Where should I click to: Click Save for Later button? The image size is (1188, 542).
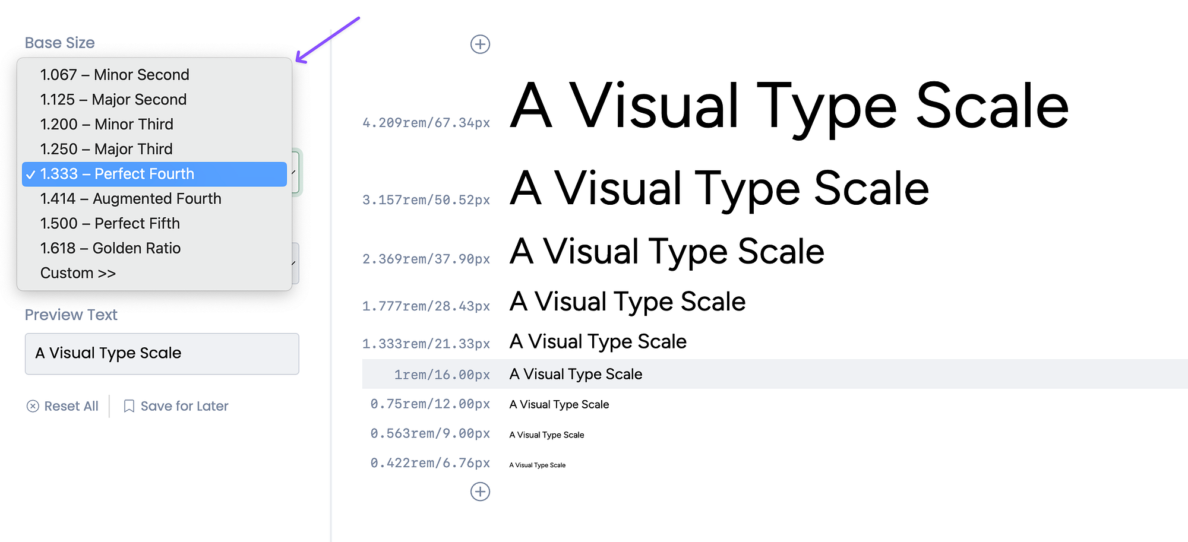click(x=176, y=406)
